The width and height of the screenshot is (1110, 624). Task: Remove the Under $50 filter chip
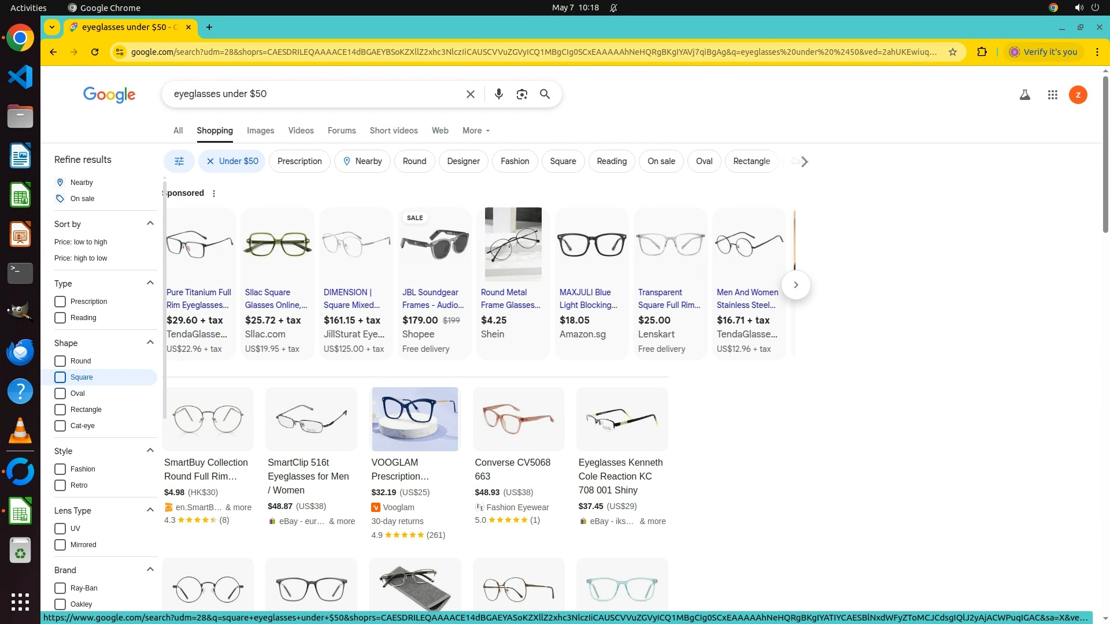coord(210,161)
